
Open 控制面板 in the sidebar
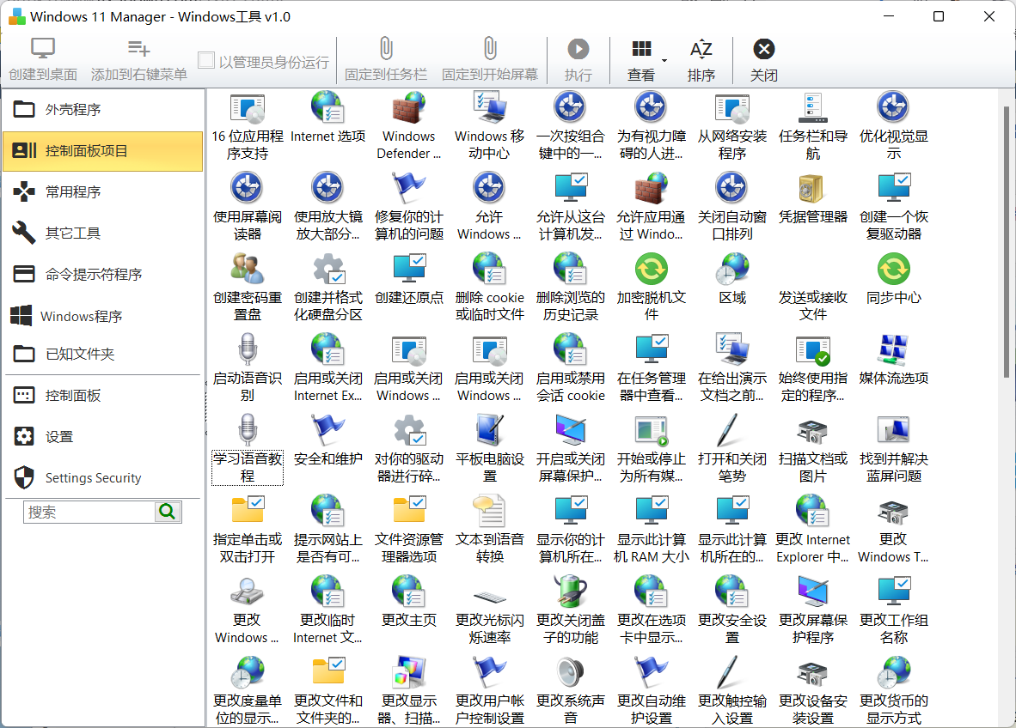[102, 396]
